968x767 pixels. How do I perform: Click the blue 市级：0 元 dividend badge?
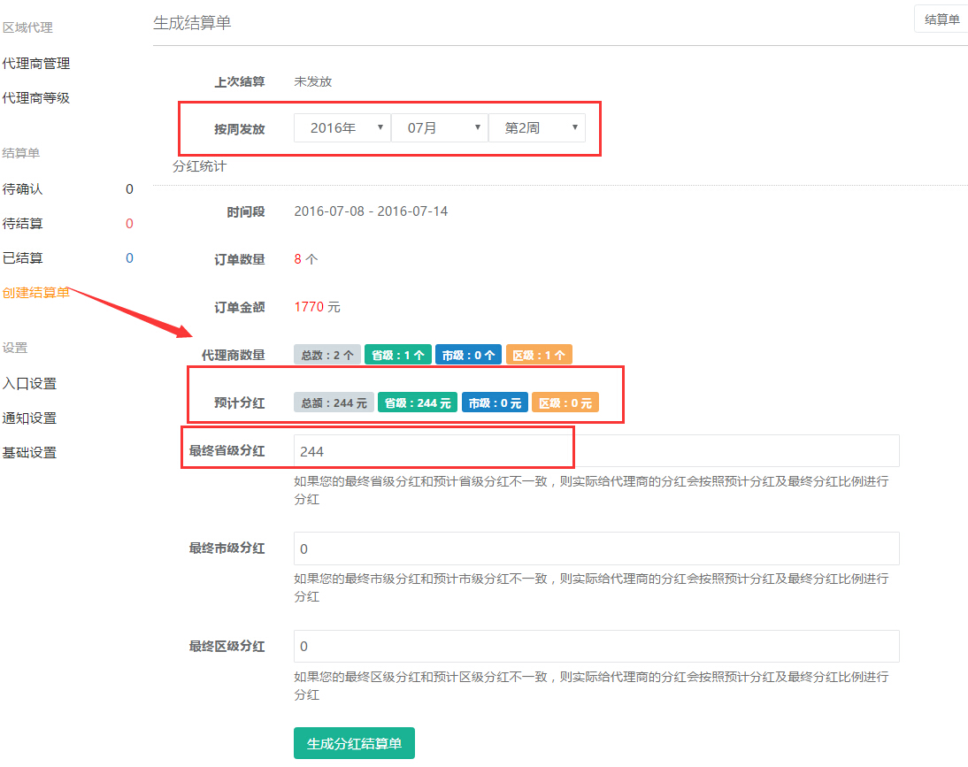[x=495, y=403]
